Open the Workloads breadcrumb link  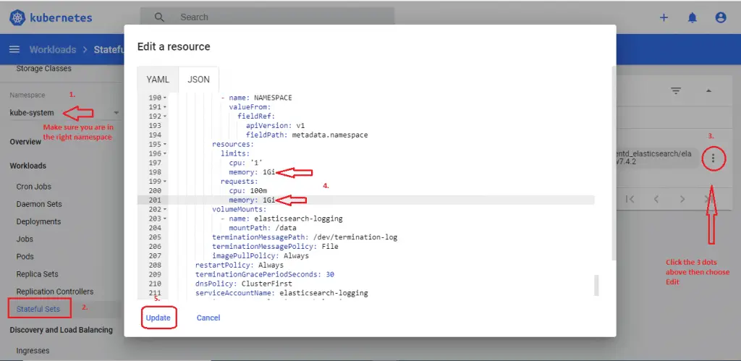52,50
